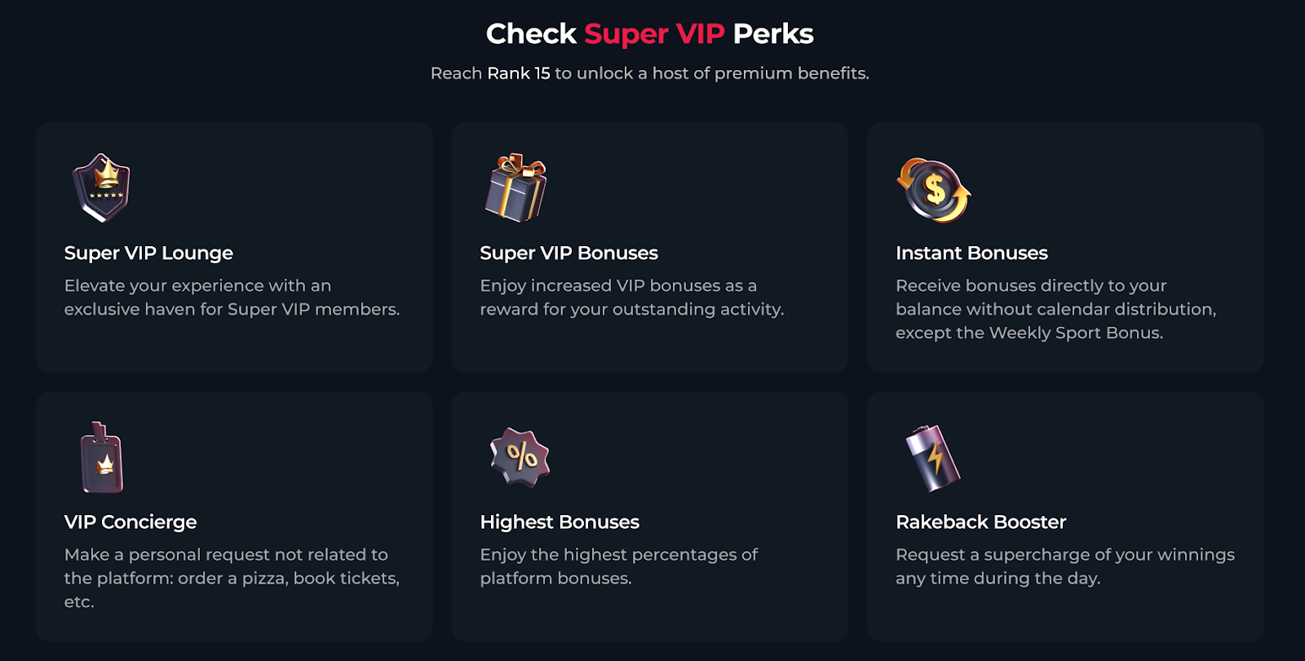Select the VIP Concierge heading
The width and height of the screenshot is (1305, 661).
[130, 522]
